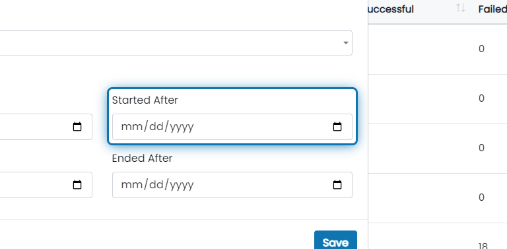Focus the Ended After date input
This screenshot has width=507, height=249.
(x=232, y=185)
